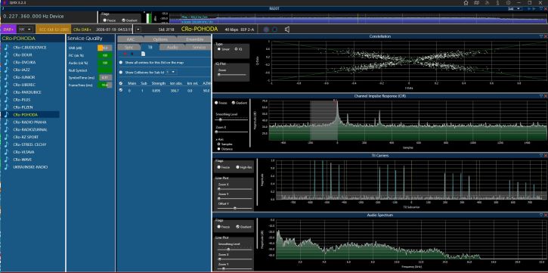The width and height of the screenshot is (548, 273).
Task: Open settings gear icon in title bar
Action: click(508, 3)
